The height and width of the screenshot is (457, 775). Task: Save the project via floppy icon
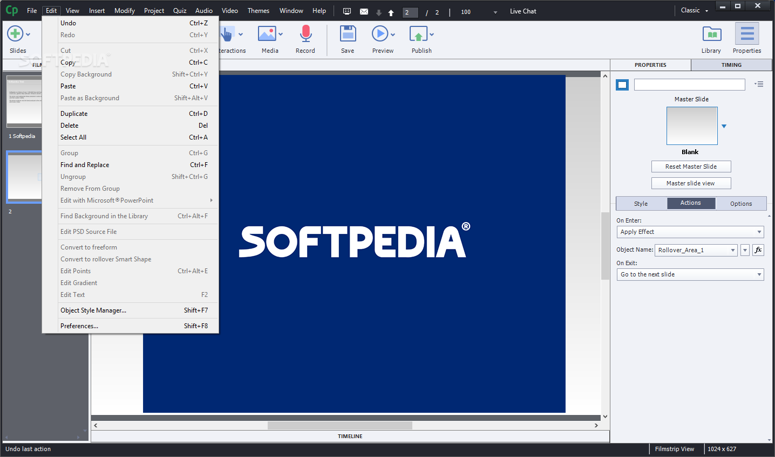pos(348,34)
